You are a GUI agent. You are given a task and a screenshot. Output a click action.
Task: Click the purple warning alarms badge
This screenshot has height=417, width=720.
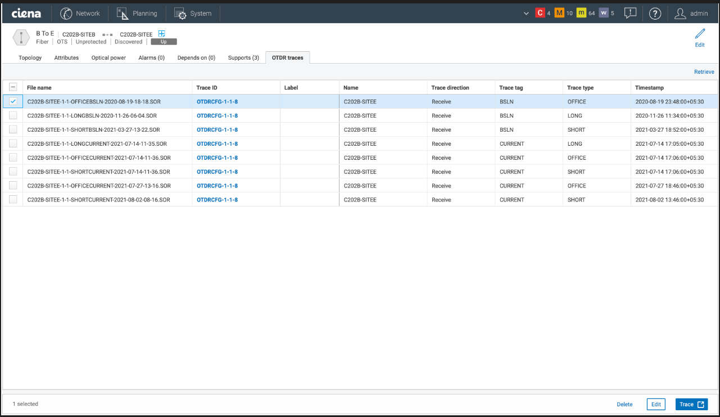coord(604,13)
